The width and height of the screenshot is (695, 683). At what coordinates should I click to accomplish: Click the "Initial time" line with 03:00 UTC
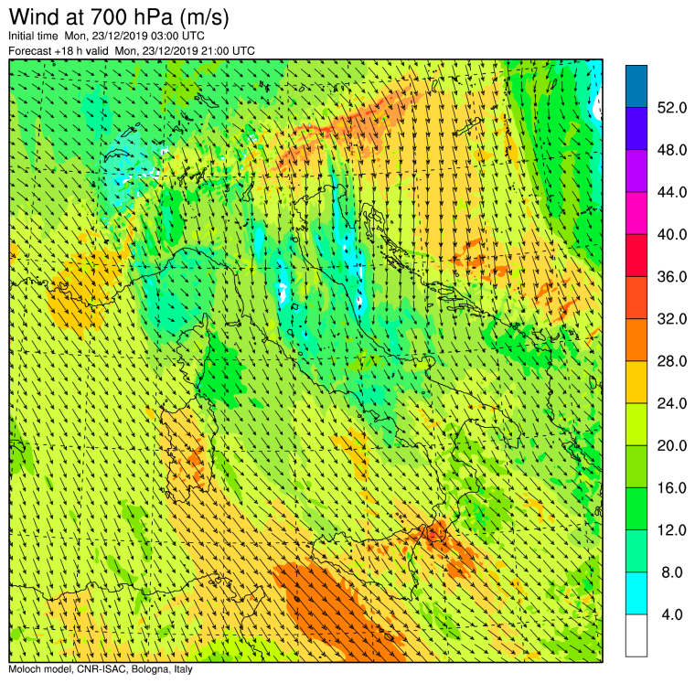tap(106, 36)
